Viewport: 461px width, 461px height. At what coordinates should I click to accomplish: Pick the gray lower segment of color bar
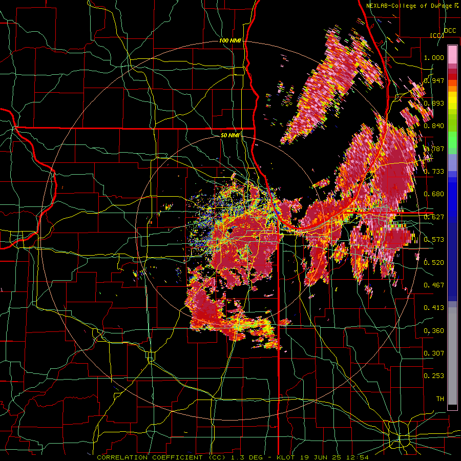[x=452, y=356]
